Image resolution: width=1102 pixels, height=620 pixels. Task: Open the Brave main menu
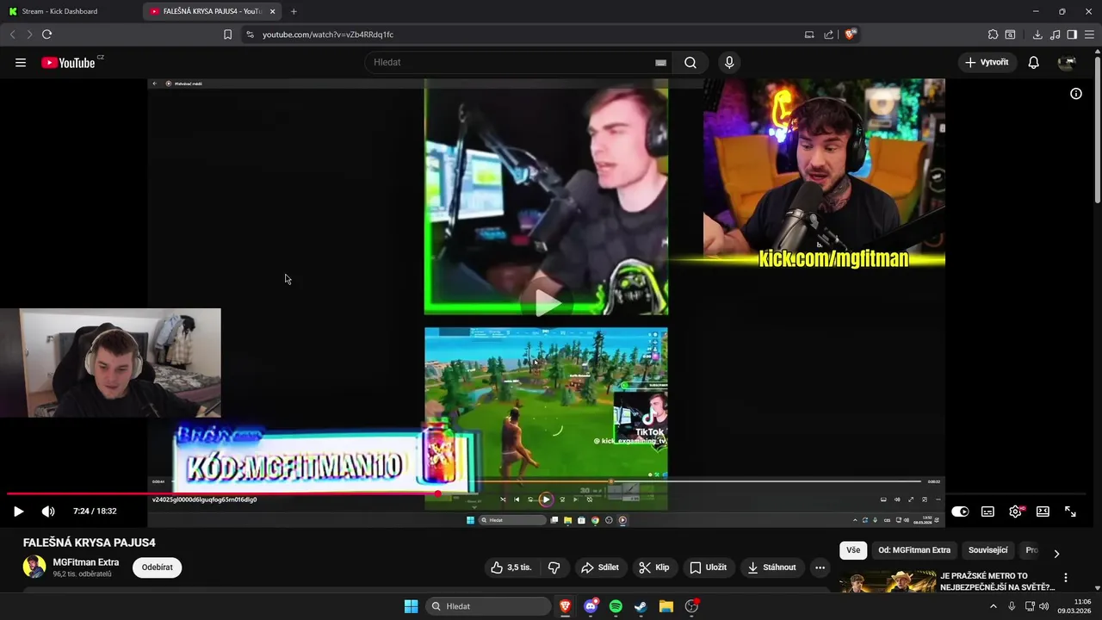[x=1090, y=34]
